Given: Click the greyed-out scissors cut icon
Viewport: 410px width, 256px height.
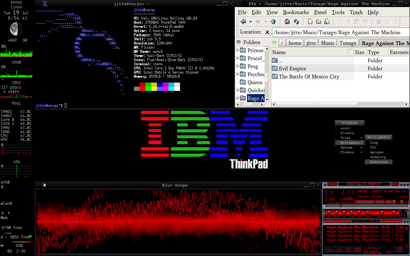Looking at the screenshot, I should (x=348, y=21).
